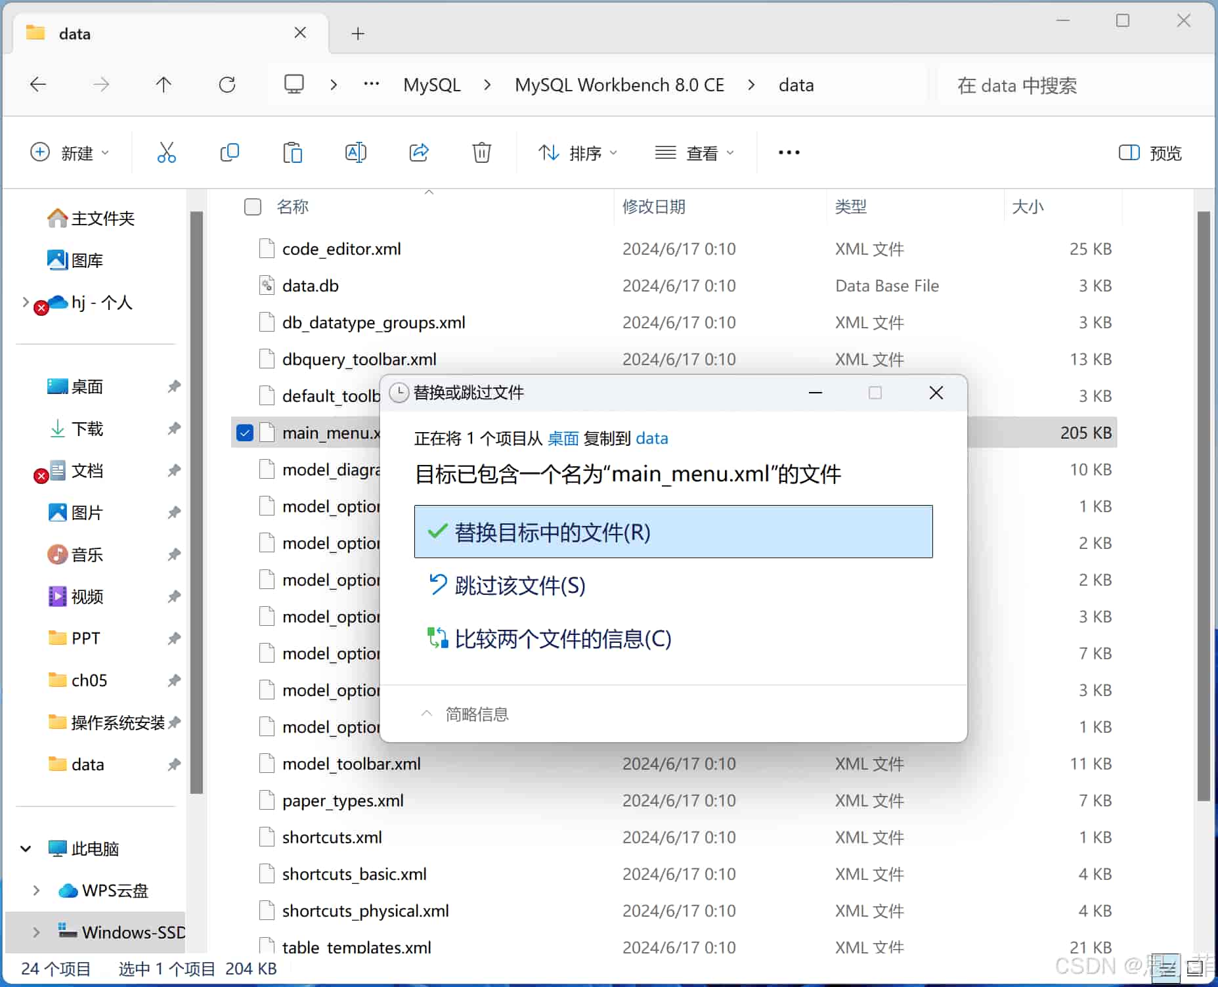Screen dimensions: 1218x987
Task: Choose Skip this file (S)
Action: (673, 585)
